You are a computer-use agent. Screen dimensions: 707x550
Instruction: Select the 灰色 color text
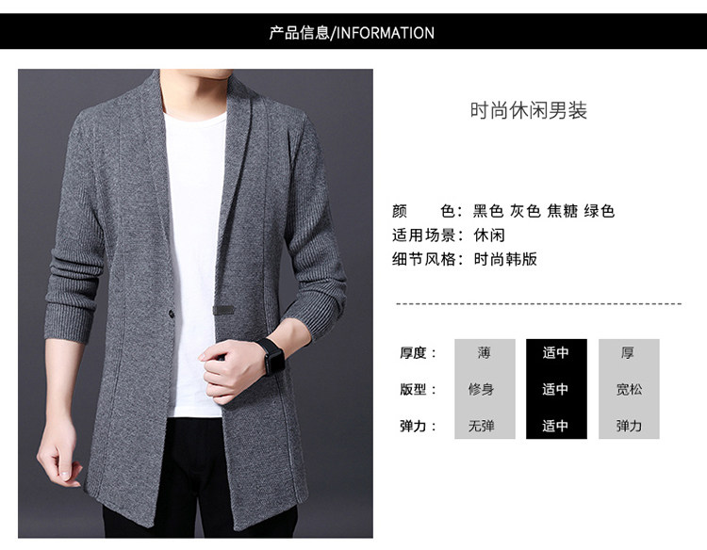525,211
